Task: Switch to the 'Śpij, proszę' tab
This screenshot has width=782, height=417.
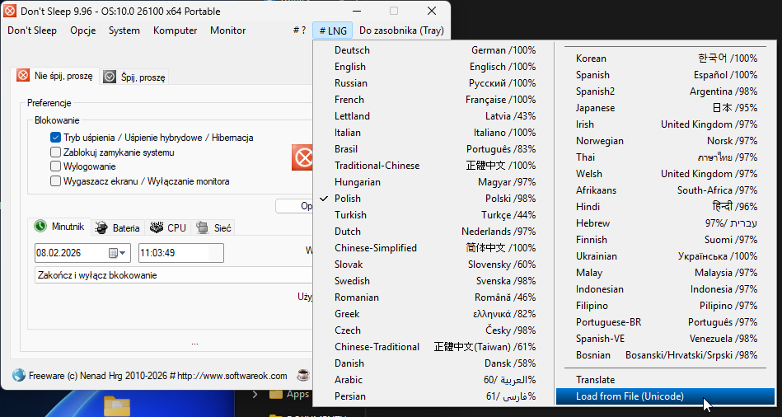Action: click(135, 77)
